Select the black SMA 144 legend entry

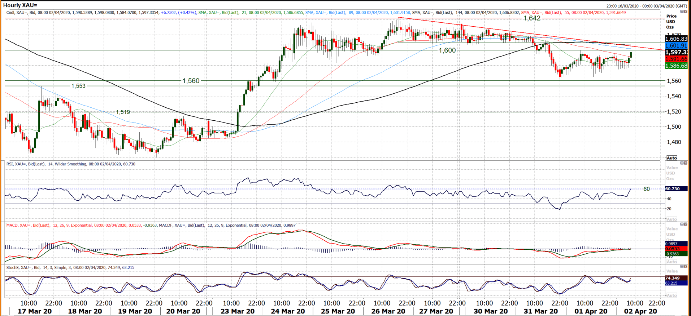click(466, 13)
